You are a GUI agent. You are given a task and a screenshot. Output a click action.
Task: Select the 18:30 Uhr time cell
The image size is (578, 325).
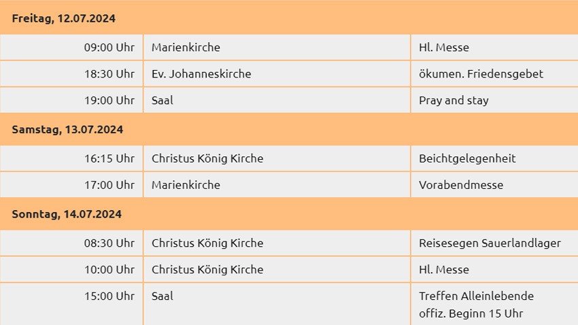[x=109, y=74]
